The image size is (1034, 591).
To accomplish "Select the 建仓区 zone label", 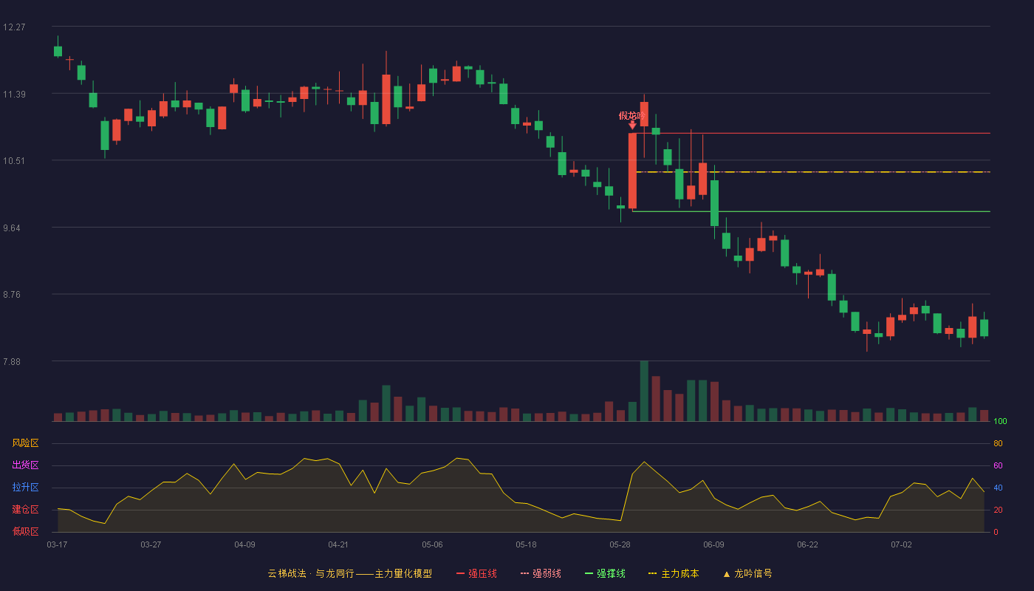I will pyautogui.click(x=25, y=510).
